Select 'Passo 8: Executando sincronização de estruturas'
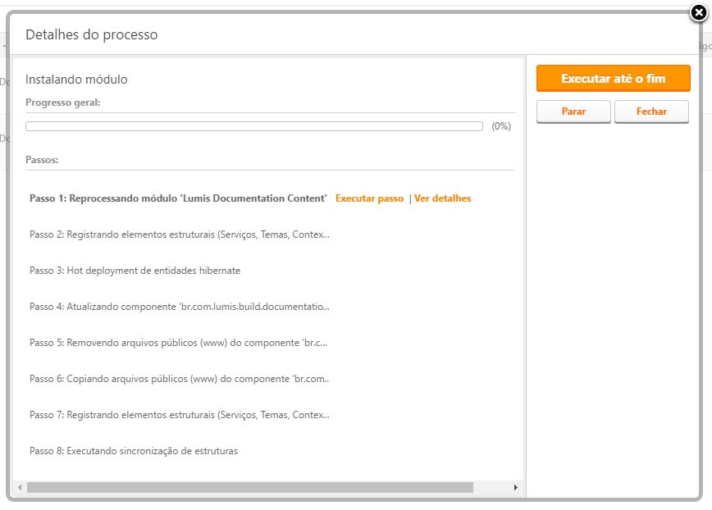Screen dimensions: 712x510 point(134,451)
